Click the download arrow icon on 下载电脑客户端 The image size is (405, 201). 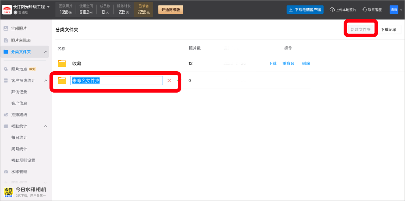[291, 9]
